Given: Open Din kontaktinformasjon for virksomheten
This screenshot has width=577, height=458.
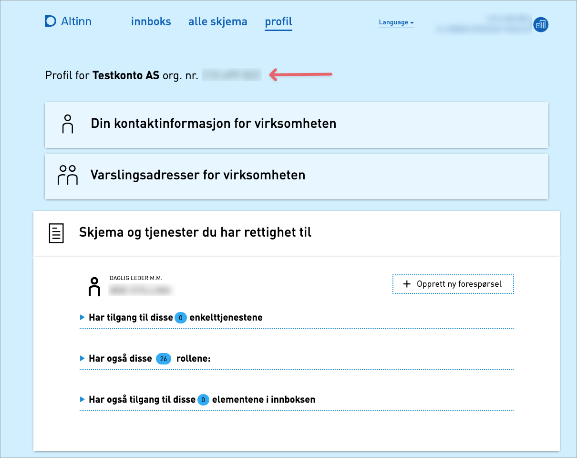Looking at the screenshot, I should tap(214, 124).
